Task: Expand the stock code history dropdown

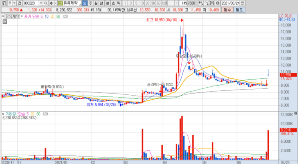Action: click(x=41, y=3)
